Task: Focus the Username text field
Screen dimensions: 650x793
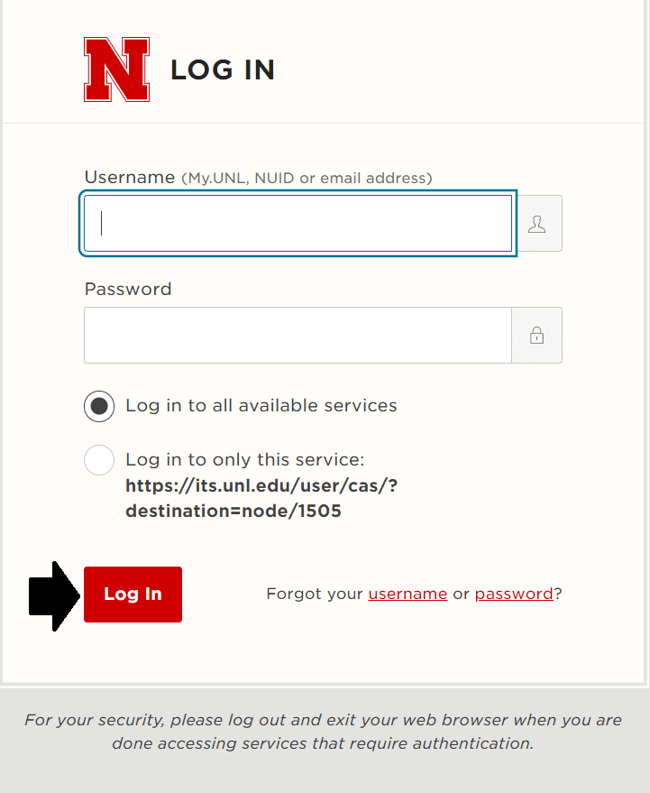Action: (298, 224)
